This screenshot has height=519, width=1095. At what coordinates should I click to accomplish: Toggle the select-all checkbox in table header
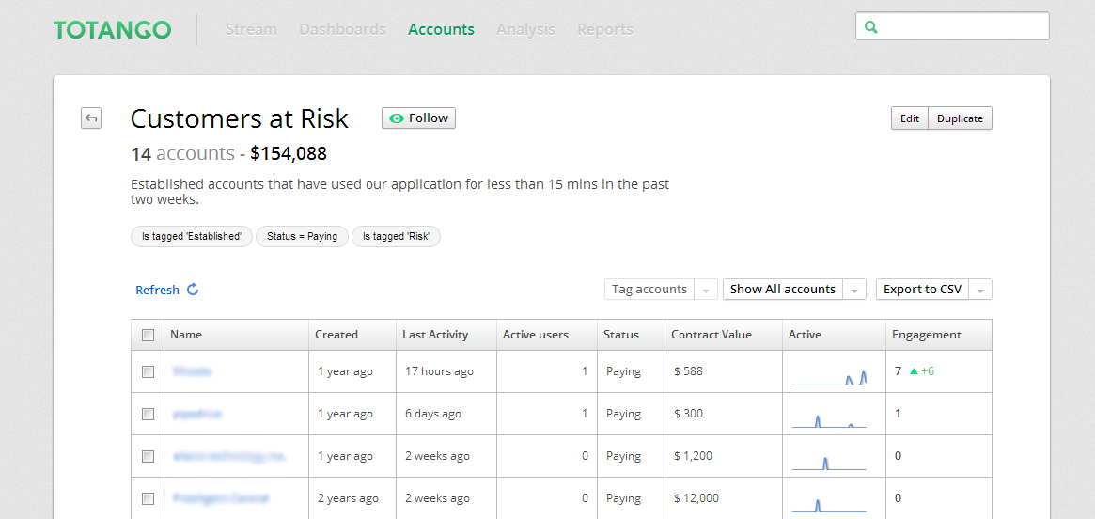pyautogui.click(x=148, y=335)
